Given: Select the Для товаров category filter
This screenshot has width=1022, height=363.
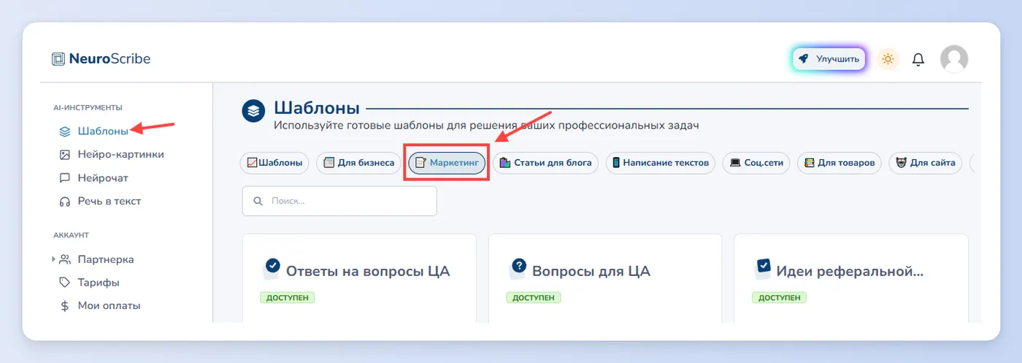Looking at the screenshot, I should point(839,163).
